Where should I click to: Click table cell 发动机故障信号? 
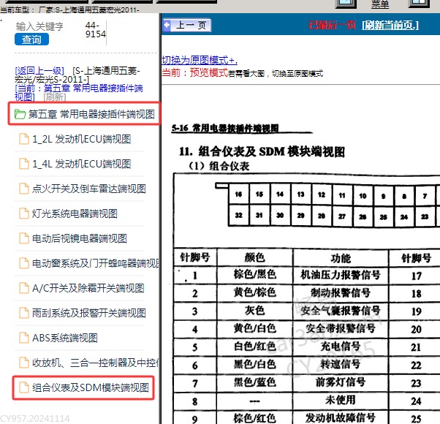point(341,418)
